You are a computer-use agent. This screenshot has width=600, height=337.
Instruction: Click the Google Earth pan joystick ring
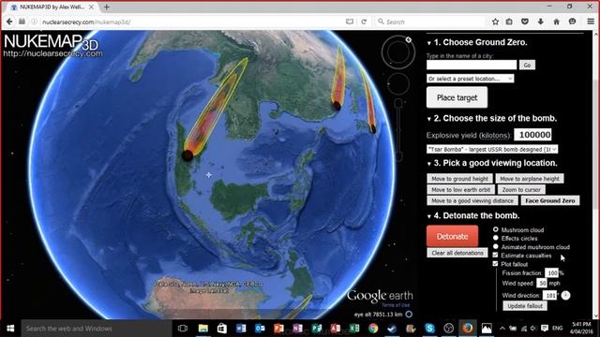[x=397, y=83]
